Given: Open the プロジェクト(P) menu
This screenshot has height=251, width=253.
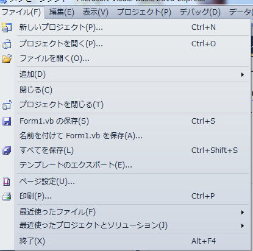Looking at the screenshot, I should (144, 12).
